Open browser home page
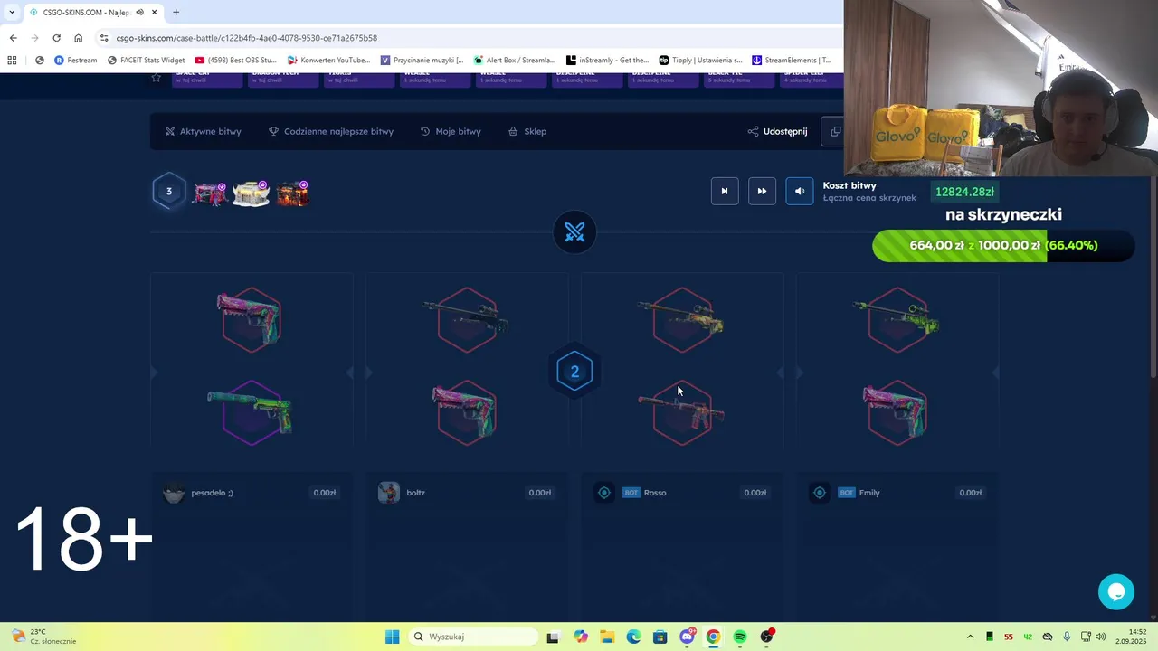 (x=78, y=38)
